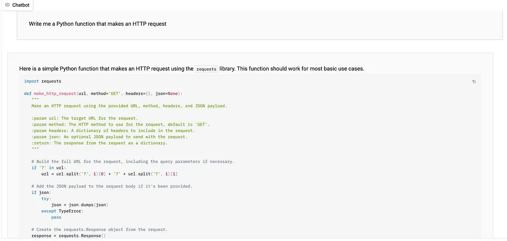Click the docstring summary line 'Make an HTTP request'
This screenshot has width=507, height=241.
click(130, 106)
